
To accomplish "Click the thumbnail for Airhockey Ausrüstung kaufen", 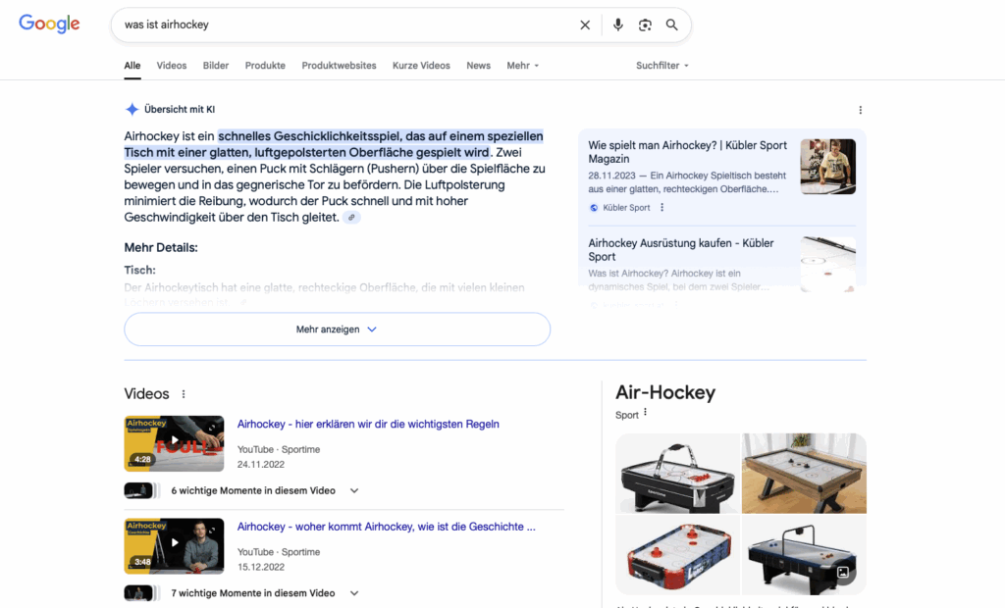I will coord(827,264).
